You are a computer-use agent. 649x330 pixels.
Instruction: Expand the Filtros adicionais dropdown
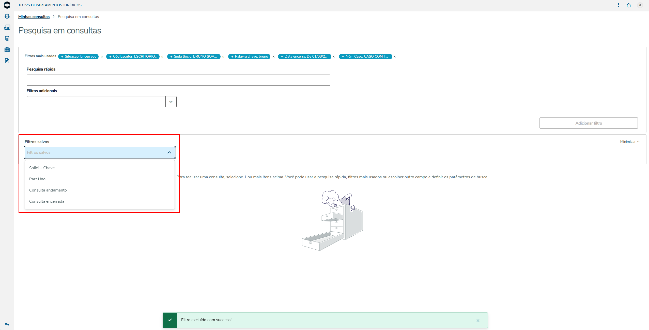click(171, 102)
